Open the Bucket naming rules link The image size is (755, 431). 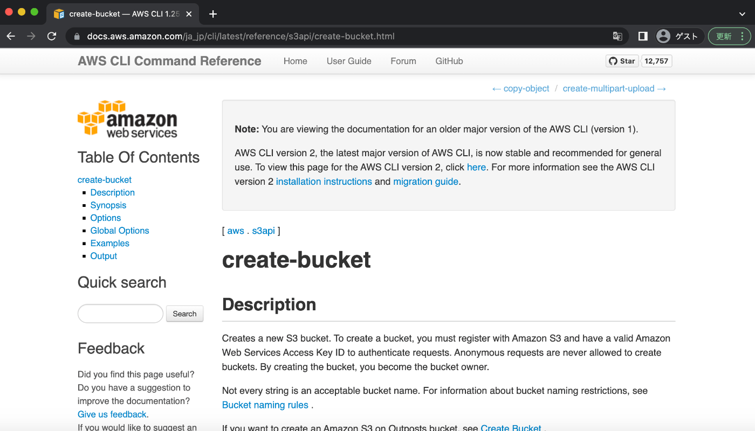[x=265, y=405]
